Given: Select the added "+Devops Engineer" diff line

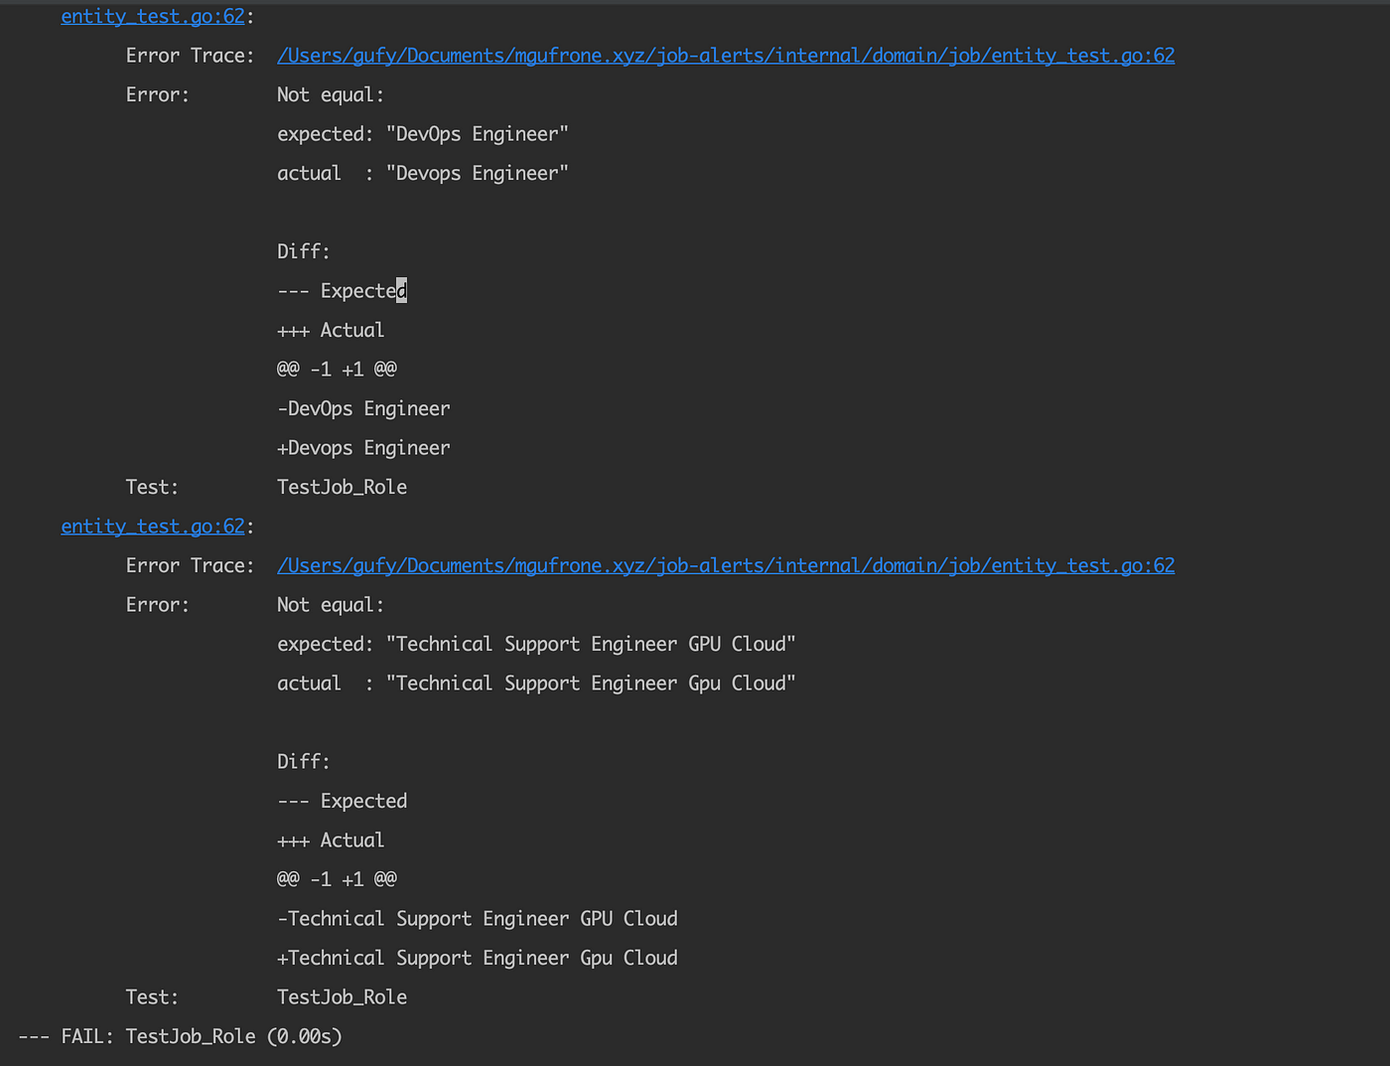Looking at the screenshot, I should click(363, 448).
